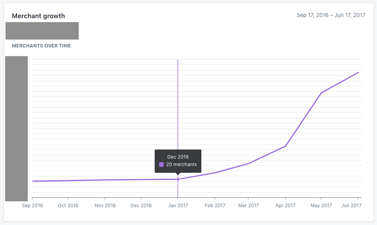Click the '20 merchants' tooltip text
This screenshot has width=377, height=225.
click(181, 165)
